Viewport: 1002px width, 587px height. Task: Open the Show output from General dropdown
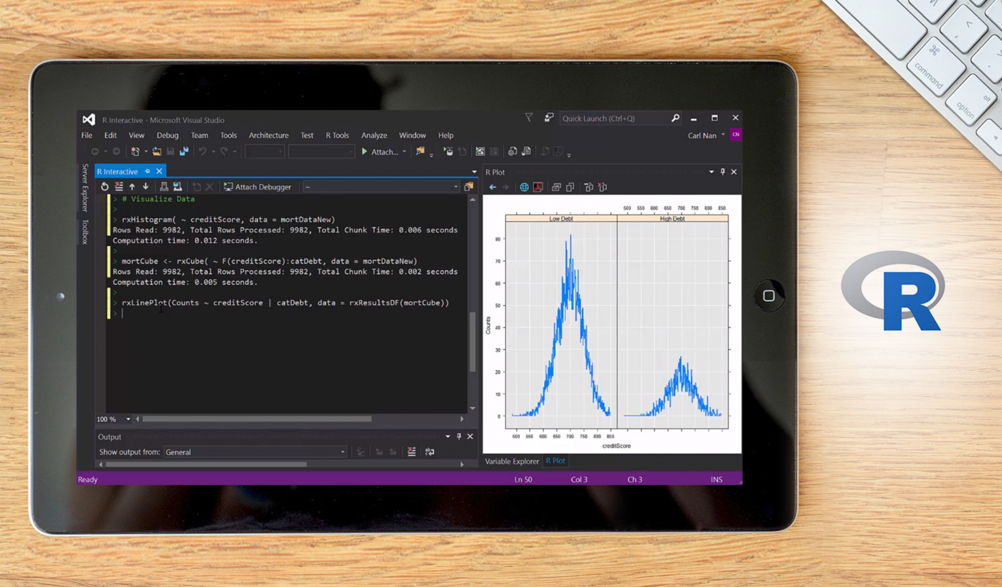point(255,452)
